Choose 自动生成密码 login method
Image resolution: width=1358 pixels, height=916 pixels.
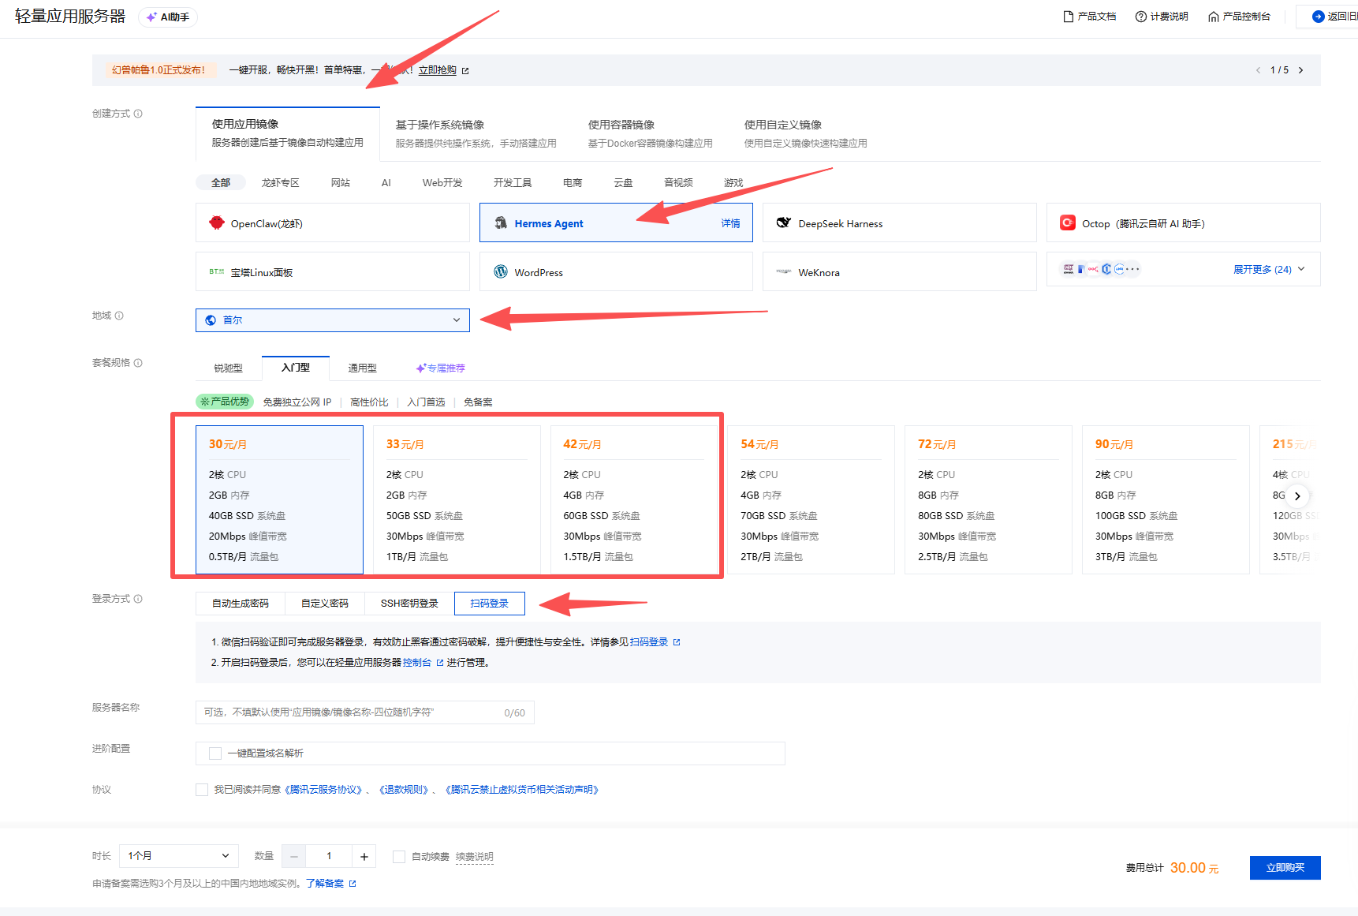pyautogui.click(x=241, y=604)
